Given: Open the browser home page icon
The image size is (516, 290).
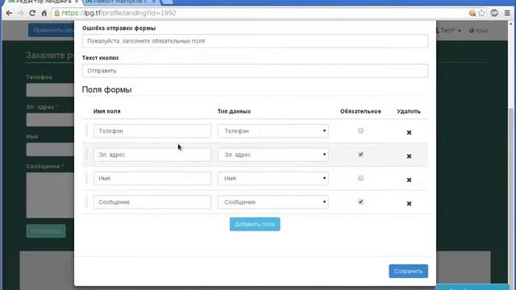Looking at the screenshot, I should [44, 13].
